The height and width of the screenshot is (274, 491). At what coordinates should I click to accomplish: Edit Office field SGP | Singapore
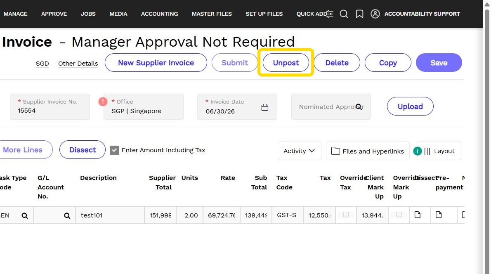click(144, 106)
